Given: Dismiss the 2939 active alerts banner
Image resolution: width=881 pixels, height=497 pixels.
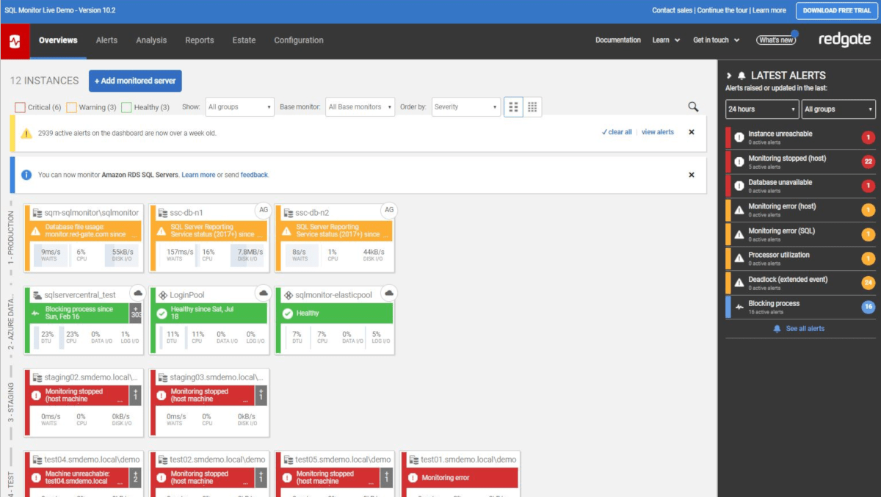Looking at the screenshot, I should point(691,132).
